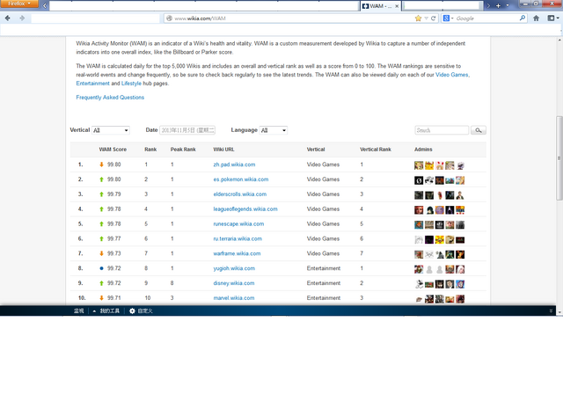Go to the browser home icon

tap(536, 18)
